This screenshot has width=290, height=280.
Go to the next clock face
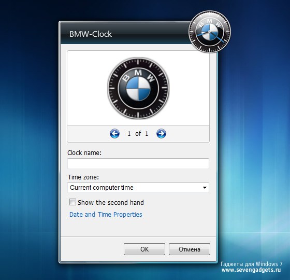[161, 134]
